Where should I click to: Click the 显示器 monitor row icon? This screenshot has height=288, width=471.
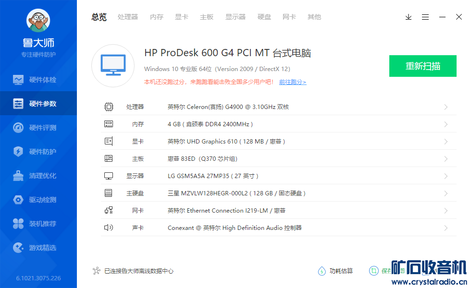[x=109, y=176]
